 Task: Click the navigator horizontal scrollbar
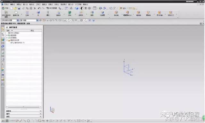click(x=23, y=107)
